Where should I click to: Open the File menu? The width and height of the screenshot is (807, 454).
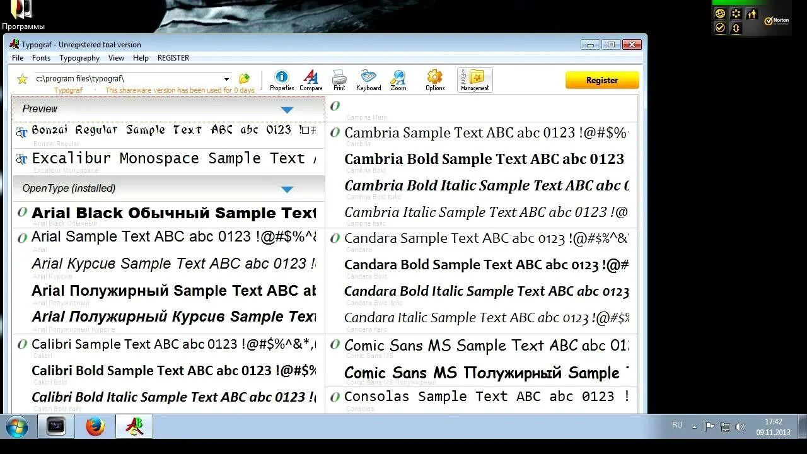18,58
